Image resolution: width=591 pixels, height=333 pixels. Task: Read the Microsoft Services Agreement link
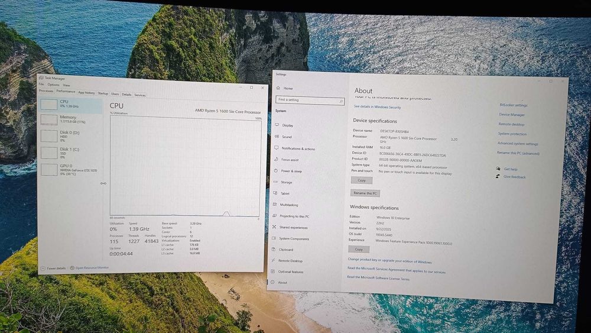click(x=396, y=270)
